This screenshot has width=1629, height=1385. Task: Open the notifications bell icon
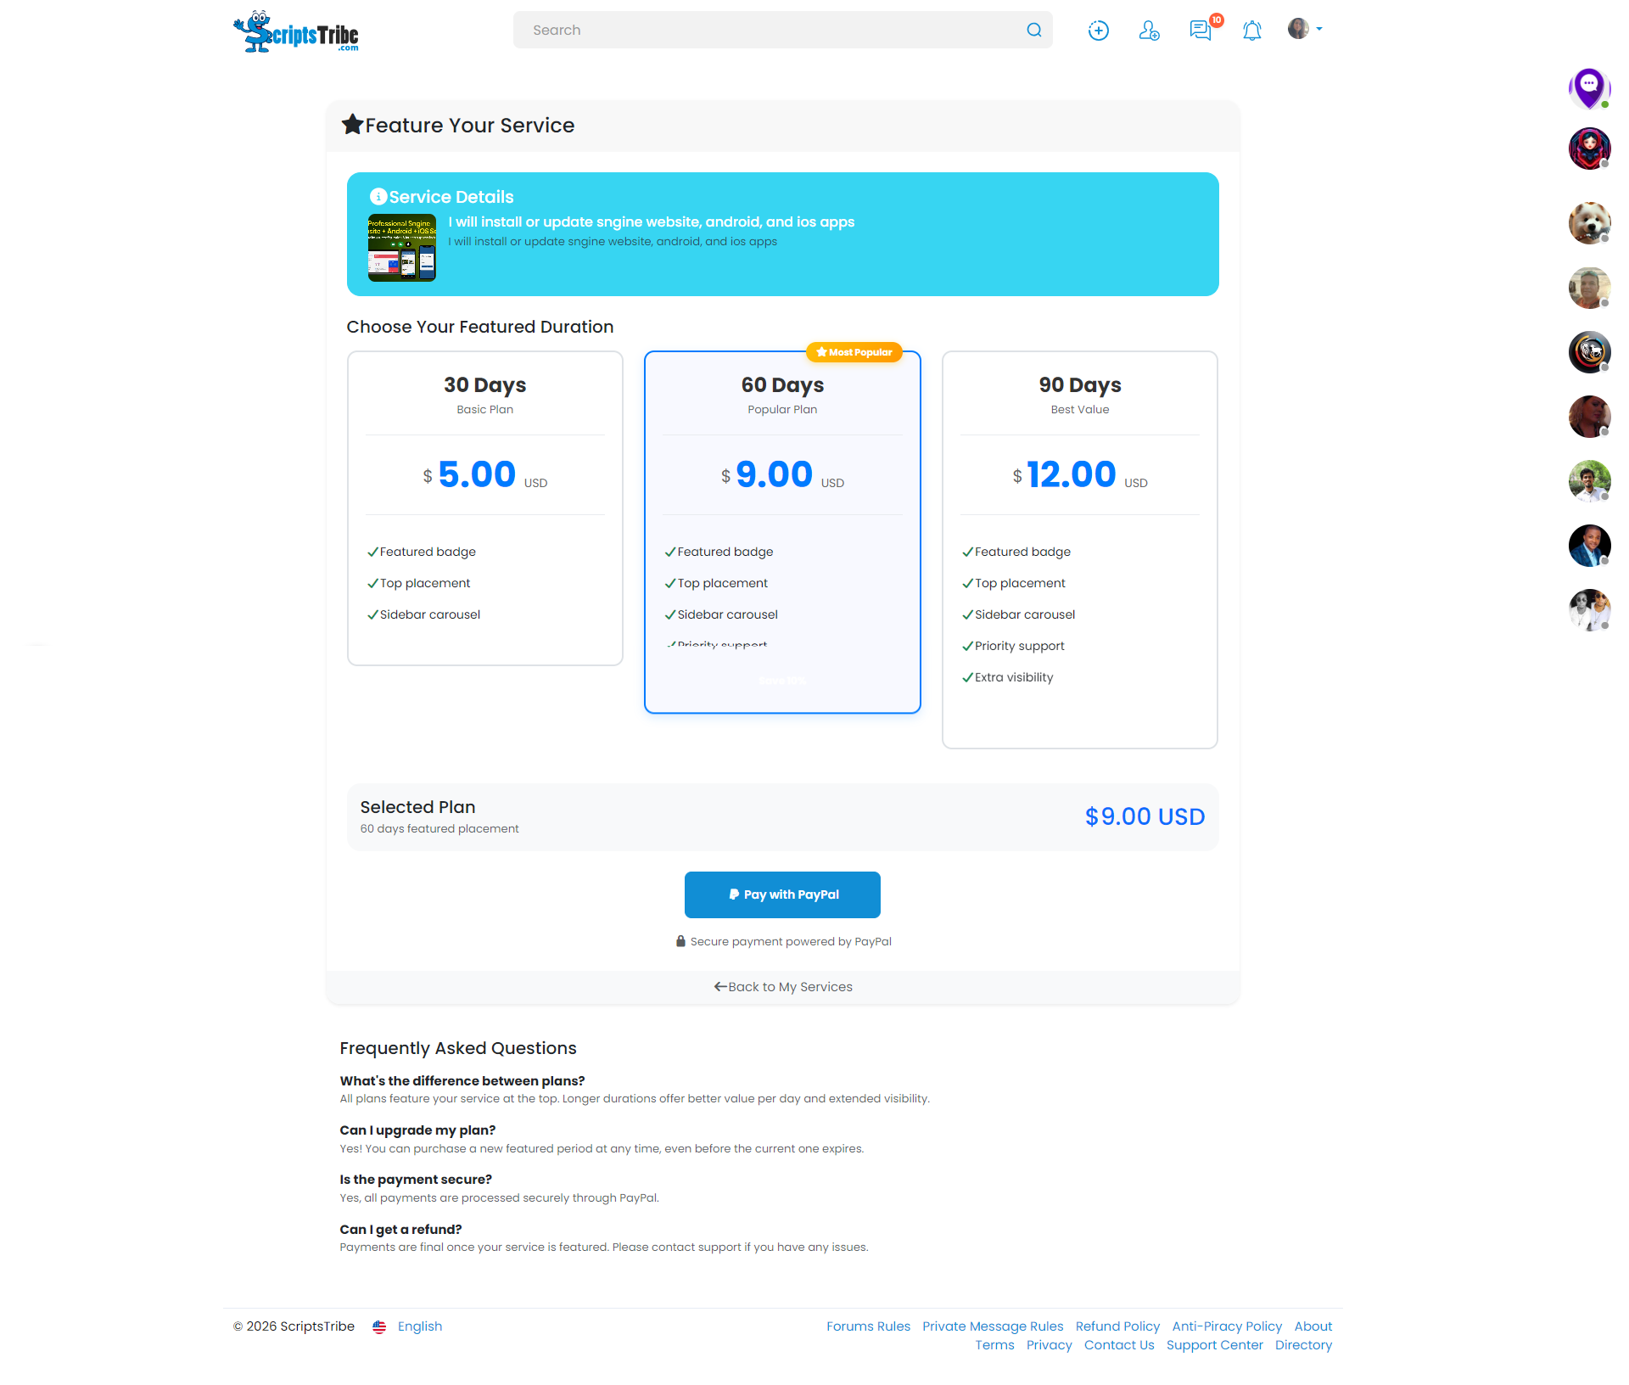[x=1251, y=31]
